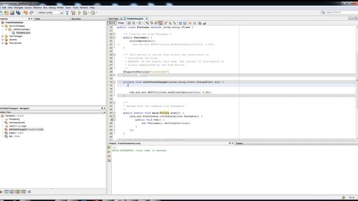Collapse the sldrStateChanged method fold on line 74
The height and width of the screenshot is (201, 358).
point(114,82)
